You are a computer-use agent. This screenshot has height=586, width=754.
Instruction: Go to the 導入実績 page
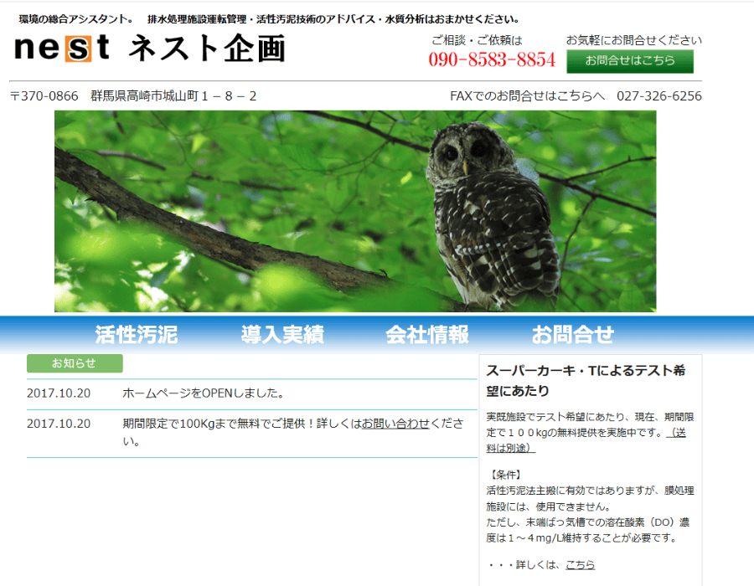[282, 335]
